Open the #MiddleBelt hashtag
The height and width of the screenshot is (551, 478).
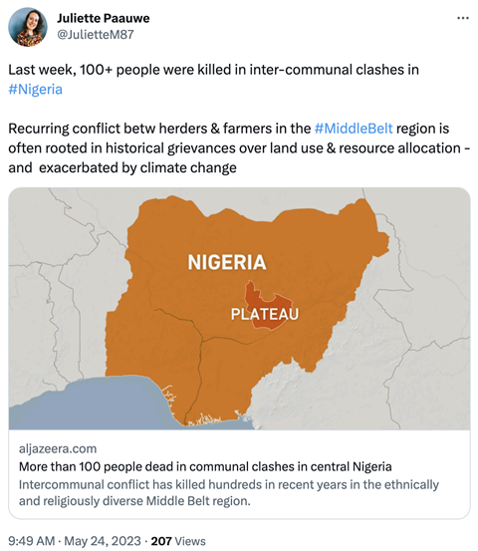tap(354, 129)
